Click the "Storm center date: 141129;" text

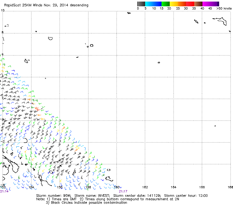(x=137, y=196)
